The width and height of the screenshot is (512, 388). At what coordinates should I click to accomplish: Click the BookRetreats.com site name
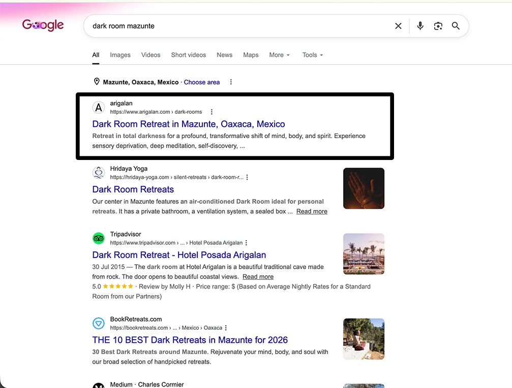coord(136,319)
